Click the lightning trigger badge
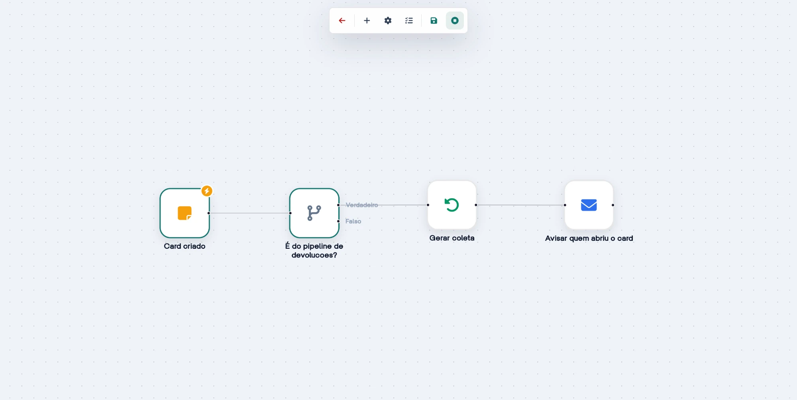 206,191
